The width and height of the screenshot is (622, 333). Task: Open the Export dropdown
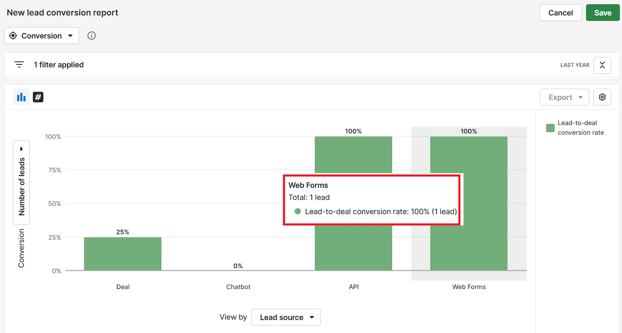click(564, 97)
